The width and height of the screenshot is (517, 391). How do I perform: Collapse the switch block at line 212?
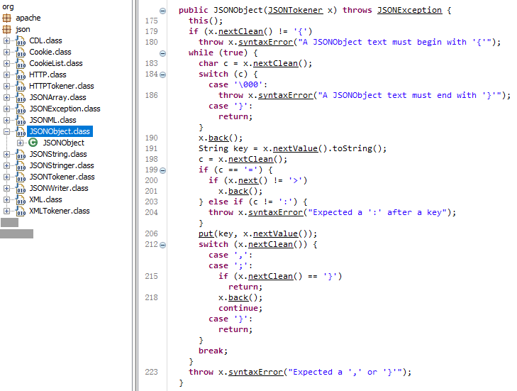tap(162, 245)
